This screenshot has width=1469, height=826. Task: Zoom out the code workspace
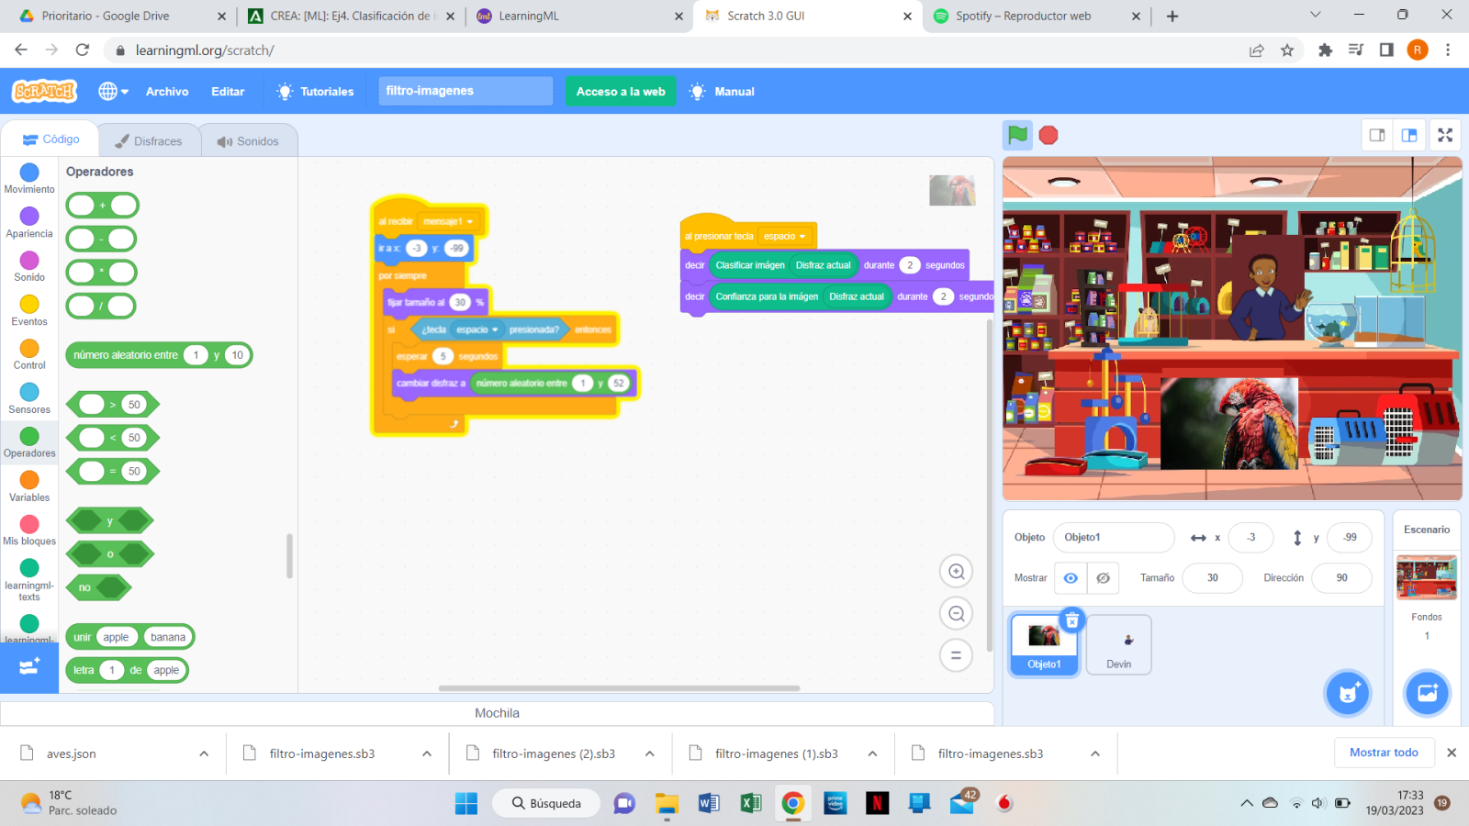click(956, 614)
